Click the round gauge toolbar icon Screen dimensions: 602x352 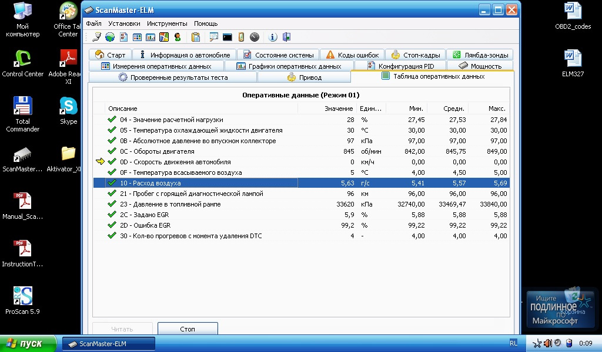coord(255,37)
